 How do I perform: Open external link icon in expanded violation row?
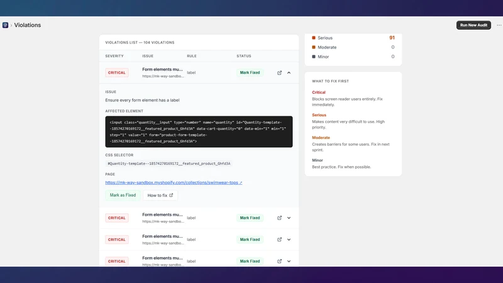pyautogui.click(x=279, y=73)
